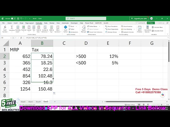Click Evaluate Formula

[127, 32]
